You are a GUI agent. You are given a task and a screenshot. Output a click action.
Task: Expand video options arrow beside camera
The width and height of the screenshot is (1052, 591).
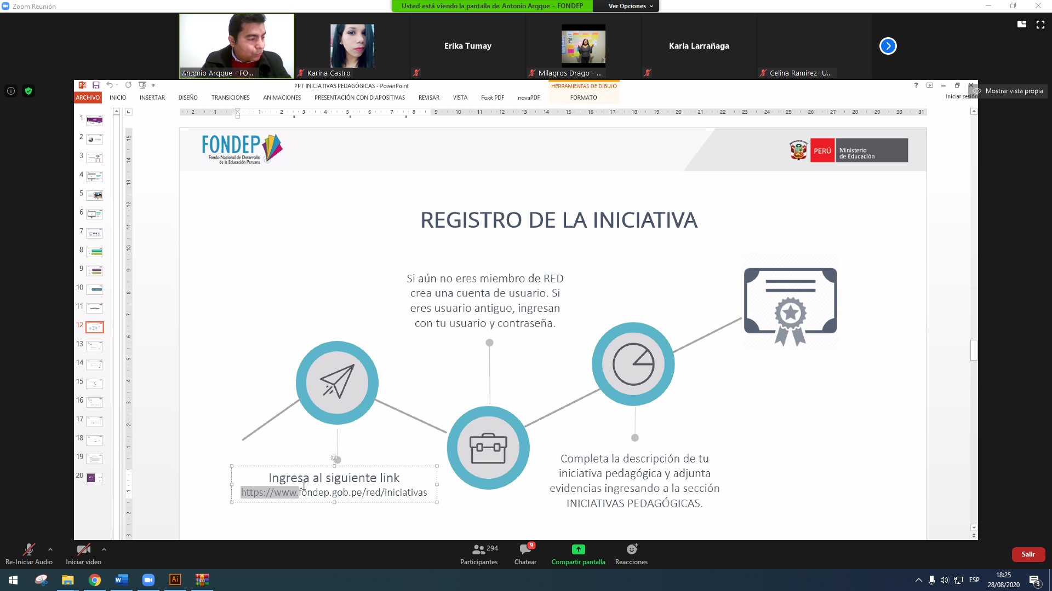[104, 549]
